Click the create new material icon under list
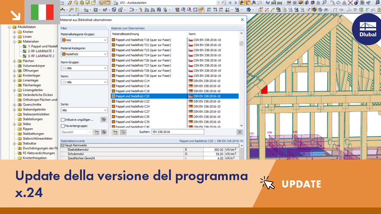 (115, 132)
